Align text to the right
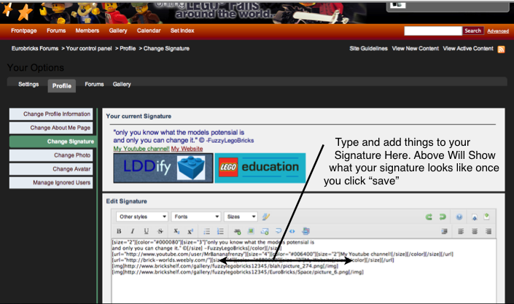The image size is (514, 304). [x=488, y=232]
